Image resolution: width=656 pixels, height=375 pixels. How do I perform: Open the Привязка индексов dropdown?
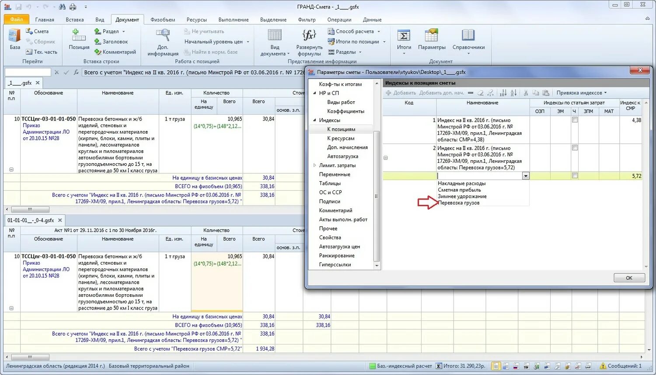[x=581, y=93]
